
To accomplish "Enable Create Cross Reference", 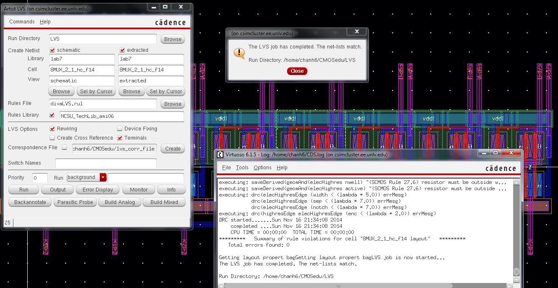I will [53, 138].
